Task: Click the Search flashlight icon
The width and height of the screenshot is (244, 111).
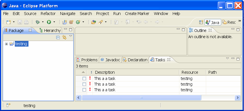Action: [x=101, y=22]
